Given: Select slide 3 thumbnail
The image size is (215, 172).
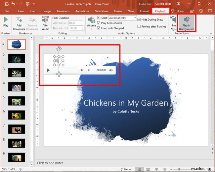Looking at the screenshot, I should pyautogui.click(x=17, y=73).
